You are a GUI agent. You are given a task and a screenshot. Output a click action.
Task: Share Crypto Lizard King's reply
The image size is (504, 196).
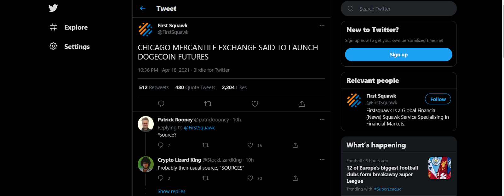[x=295, y=178]
